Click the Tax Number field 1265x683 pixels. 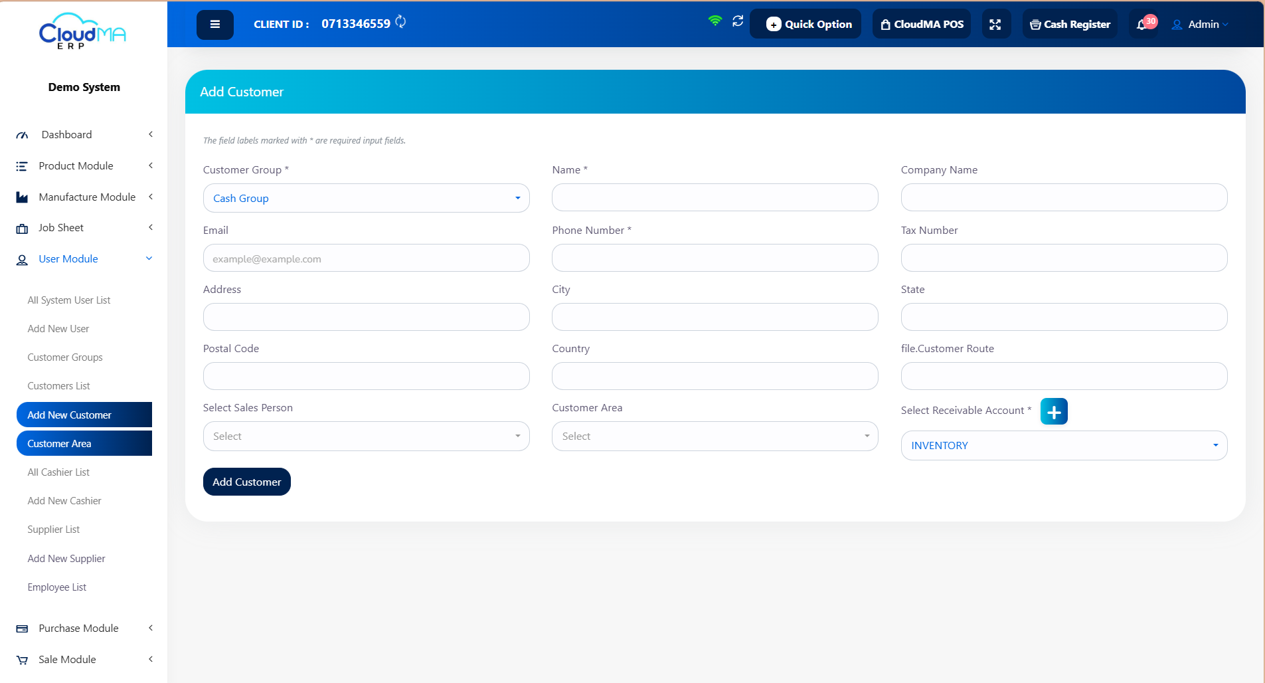(x=1064, y=258)
